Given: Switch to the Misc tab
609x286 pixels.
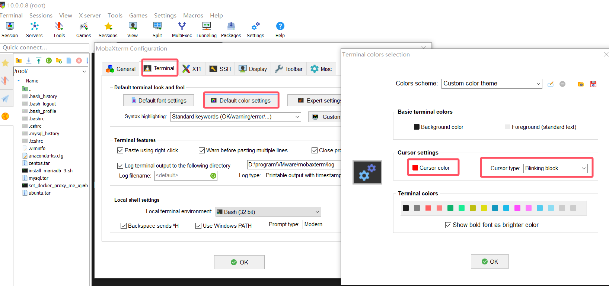Looking at the screenshot, I should coord(321,69).
